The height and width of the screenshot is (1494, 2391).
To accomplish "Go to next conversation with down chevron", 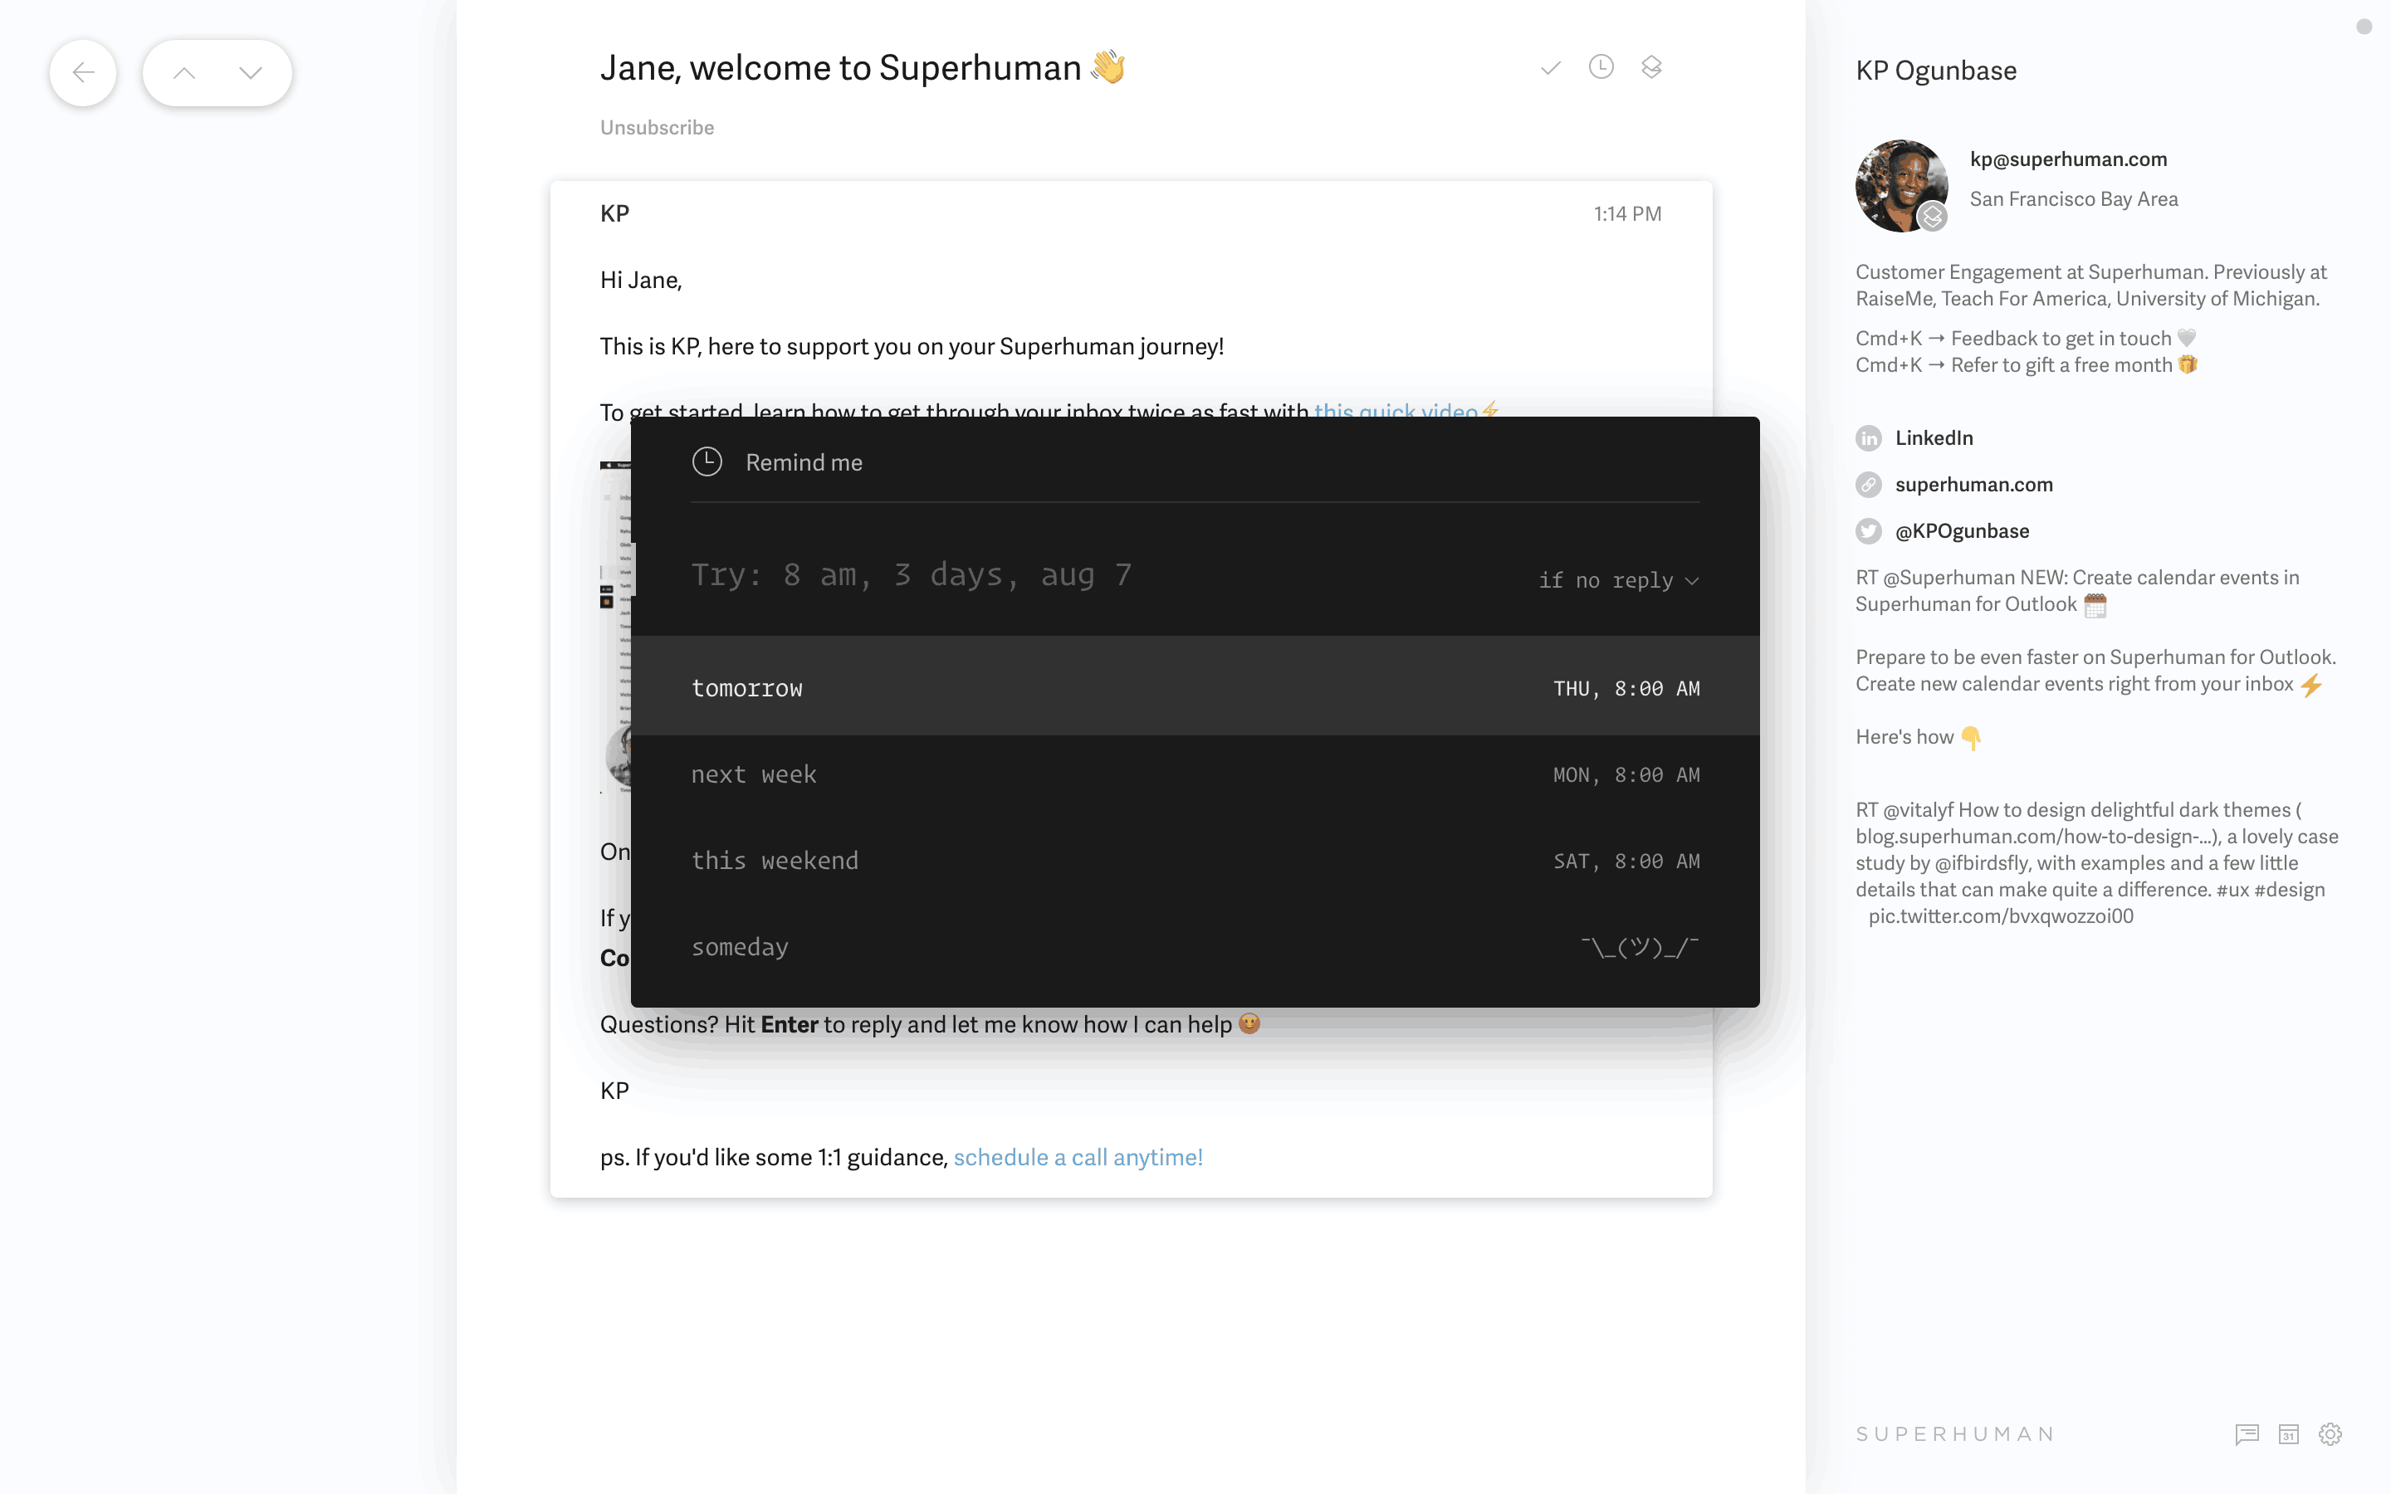I will 251,72.
